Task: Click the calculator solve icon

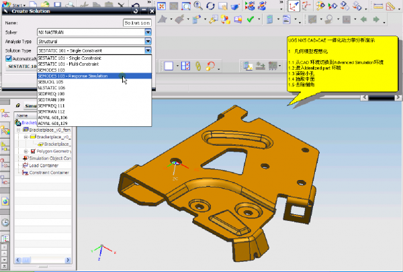Action: pos(269,19)
